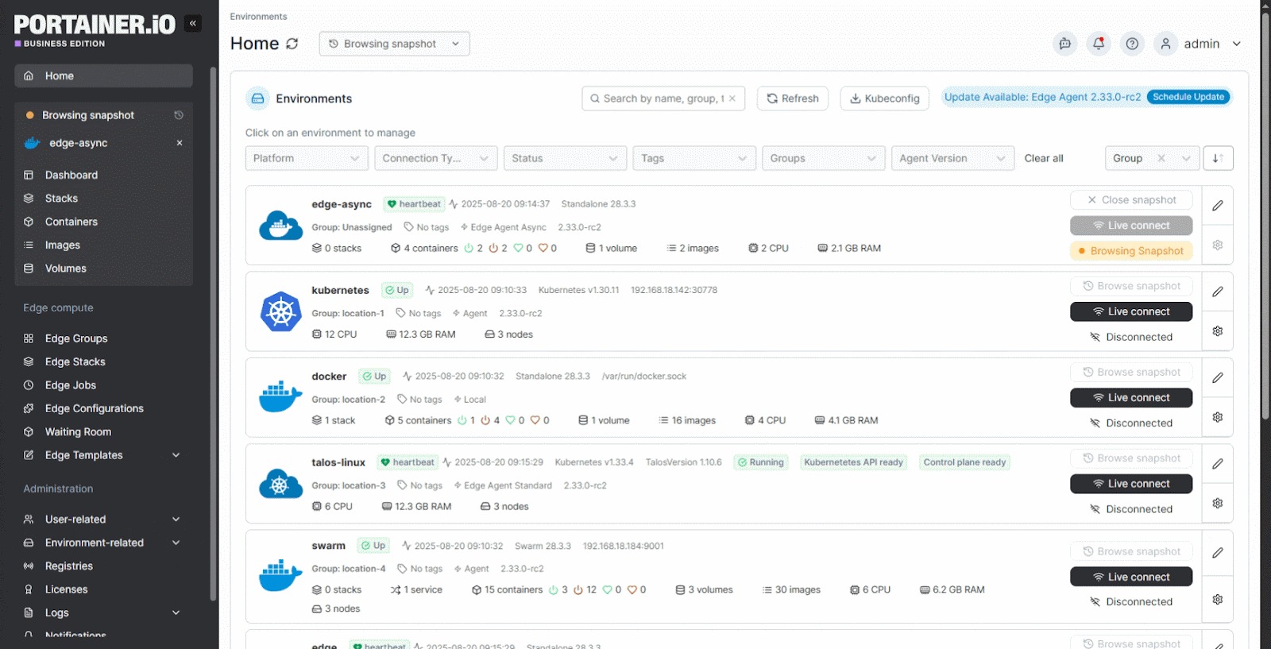Open the Groups filter dropdown
This screenshot has width=1271, height=649.
click(824, 158)
